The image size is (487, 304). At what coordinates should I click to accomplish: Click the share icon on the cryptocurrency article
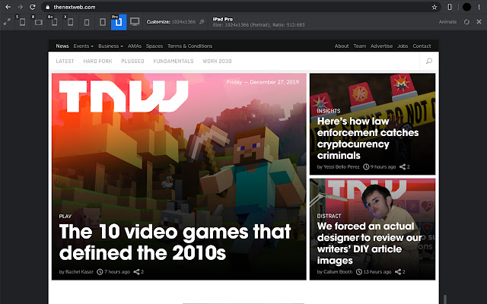pos(403,167)
